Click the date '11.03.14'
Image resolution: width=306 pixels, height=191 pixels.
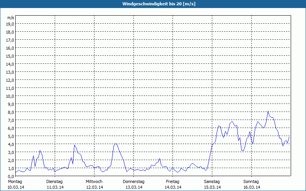pos(55,187)
